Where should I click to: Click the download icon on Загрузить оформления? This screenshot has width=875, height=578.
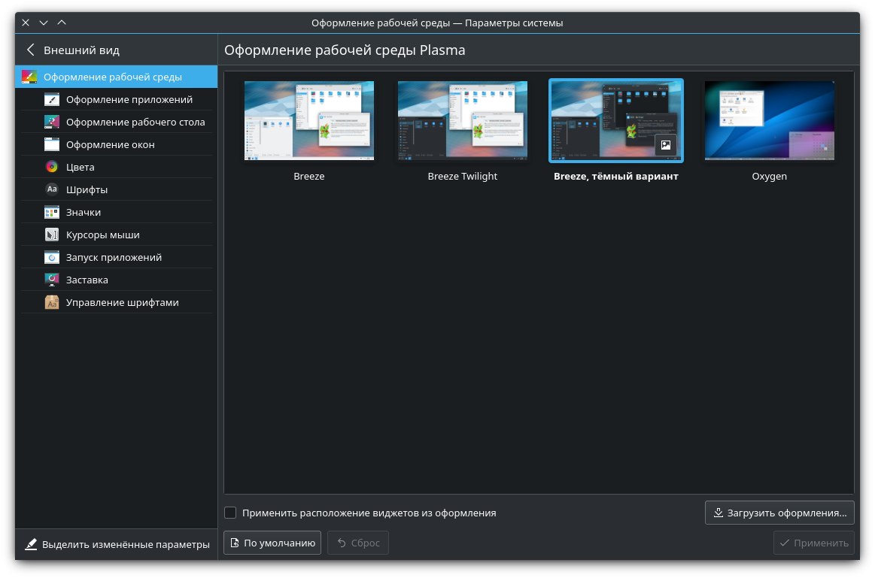pos(719,513)
